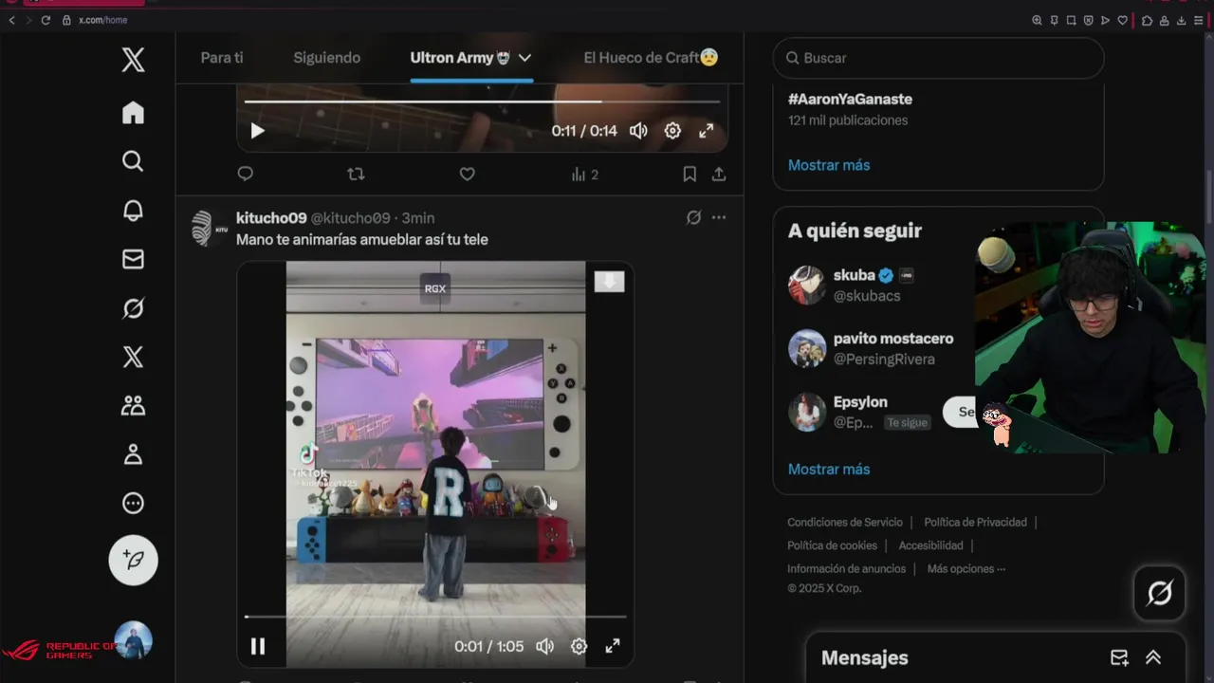Screen dimensions: 1214x683
Task: Reload the page in the browser
Action: tap(45, 20)
